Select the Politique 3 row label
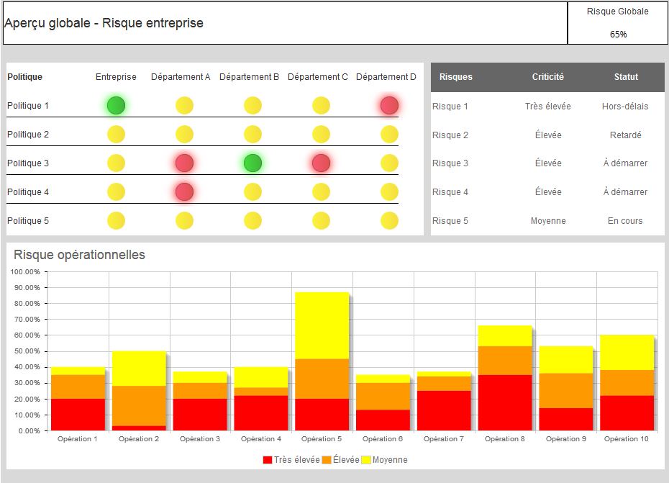The width and height of the screenshot is (669, 483). click(x=28, y=163)
